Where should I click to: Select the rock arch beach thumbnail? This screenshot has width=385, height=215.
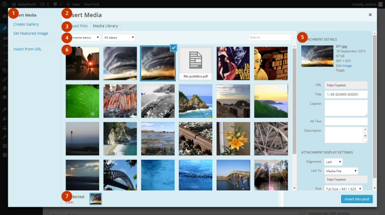[x=233, y=101]
